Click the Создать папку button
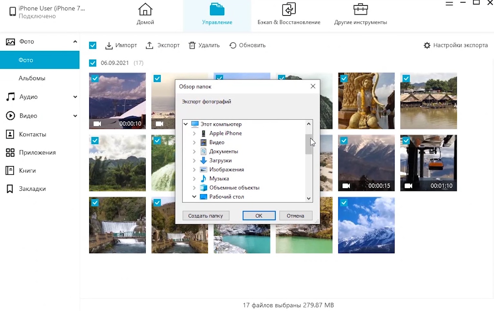Image resolution: width=494 pixels, height=311 pixels. pos(206,216)
